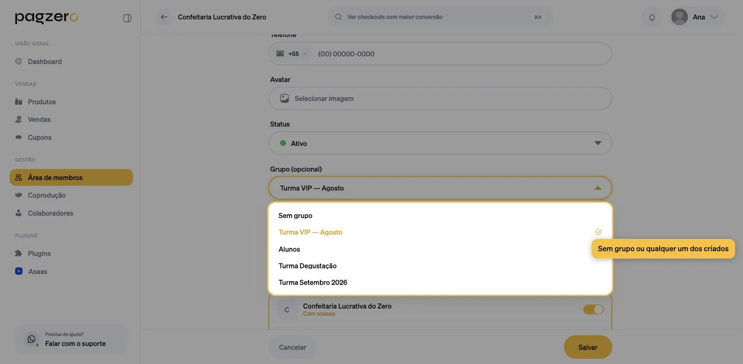Image resolution: width=743 pixels, height=364 pixels.
Task: Select Sem grupo option
Action: [440, 216]
